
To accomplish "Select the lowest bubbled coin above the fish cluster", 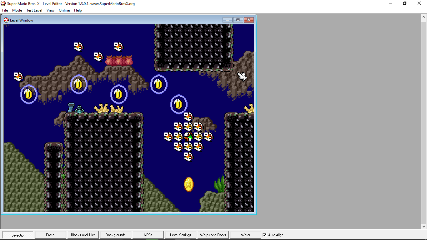I will [x=179, y=104].
